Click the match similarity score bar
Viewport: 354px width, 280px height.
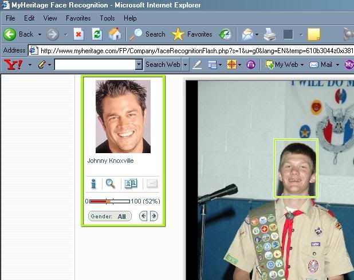(x=109, y=201)
